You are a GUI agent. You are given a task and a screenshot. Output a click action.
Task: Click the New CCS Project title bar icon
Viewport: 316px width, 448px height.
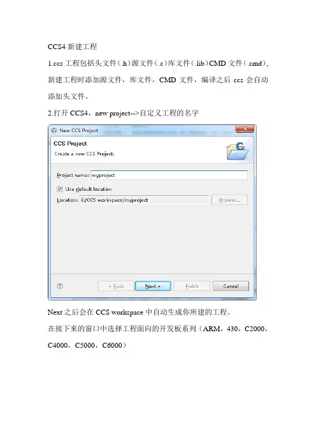[54, 131]
